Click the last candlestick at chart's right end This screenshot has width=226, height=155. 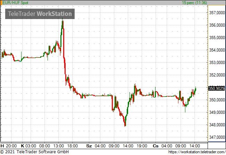click(195, 90)
